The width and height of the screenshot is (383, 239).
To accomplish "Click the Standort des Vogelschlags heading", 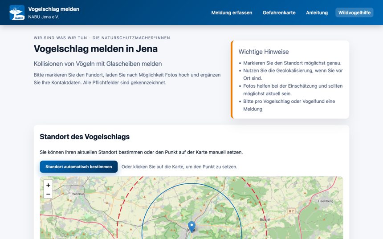I will pyautogui.click(x=85, y=137).
